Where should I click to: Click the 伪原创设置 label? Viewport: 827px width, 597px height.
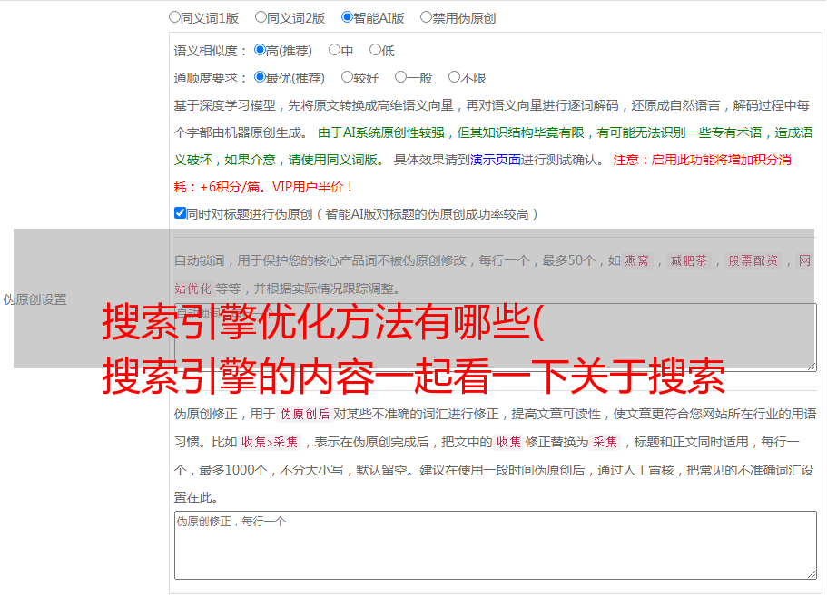pyautogui.click(x=35, y=299)
